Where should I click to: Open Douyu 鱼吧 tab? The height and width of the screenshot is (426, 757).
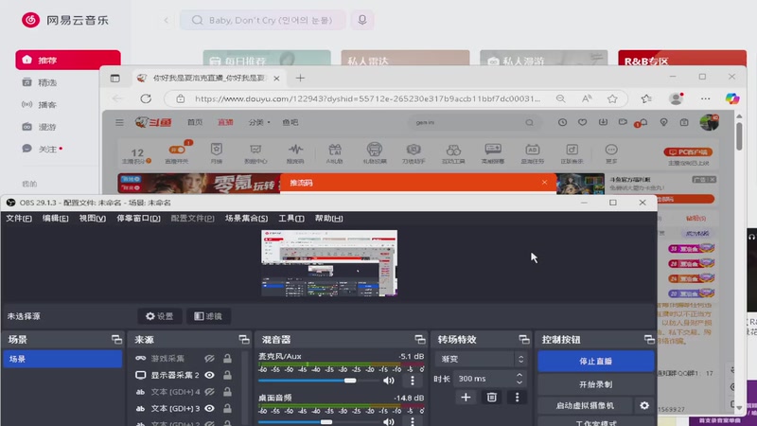290,123
